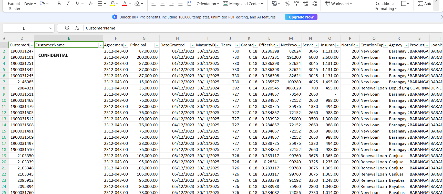Click the insert function fx icon
Viewport: 443px width, 194px height.
pyautogui.click(x=77, y=28)
